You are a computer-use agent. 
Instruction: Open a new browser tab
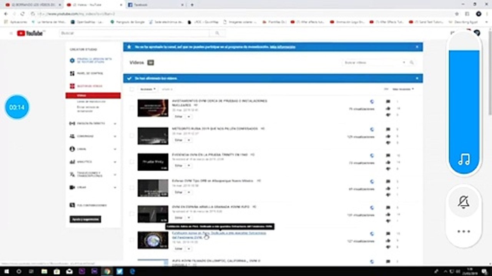192,5
